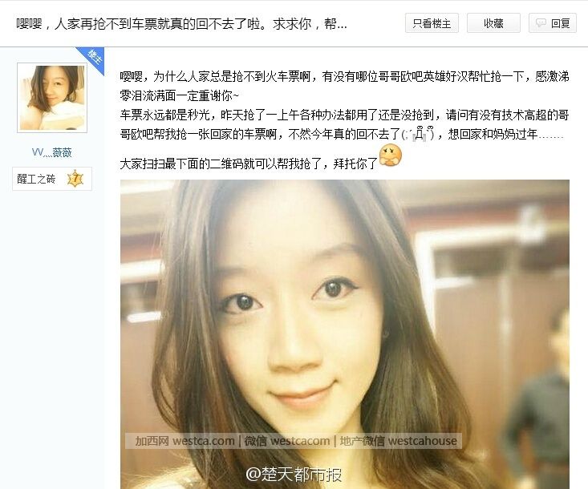The width and height of the screenshot is (588, 489).
Task: Click the blue 楼主 corner ribbon
Action: click(x=92, y=59)
